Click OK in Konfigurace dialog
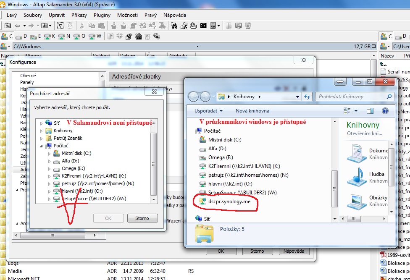 click(221, 251)
